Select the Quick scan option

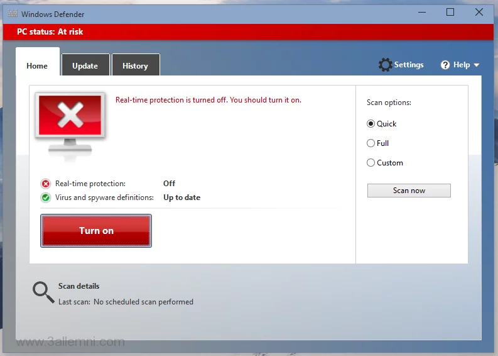tap(371, 124)
